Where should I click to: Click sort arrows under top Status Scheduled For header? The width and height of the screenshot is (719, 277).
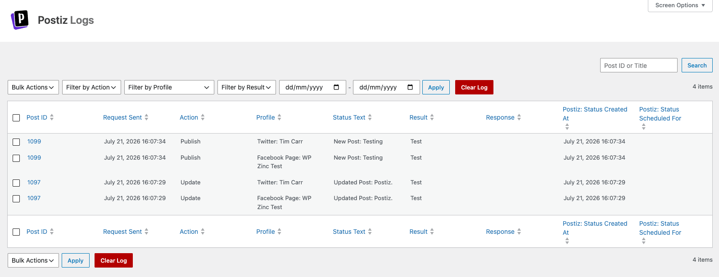point(643,127)
